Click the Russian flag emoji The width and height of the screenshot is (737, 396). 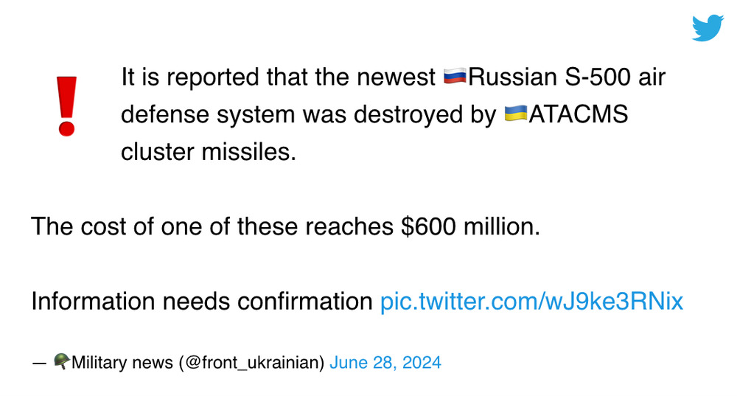pyautogui.click(x=455, y=77)
